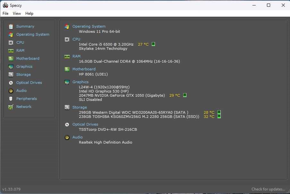
Task: Click the Audio icon in summary panel
Action: (67, 137)
